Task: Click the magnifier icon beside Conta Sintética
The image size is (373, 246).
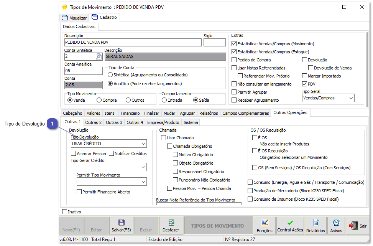Action: (98, 56)
